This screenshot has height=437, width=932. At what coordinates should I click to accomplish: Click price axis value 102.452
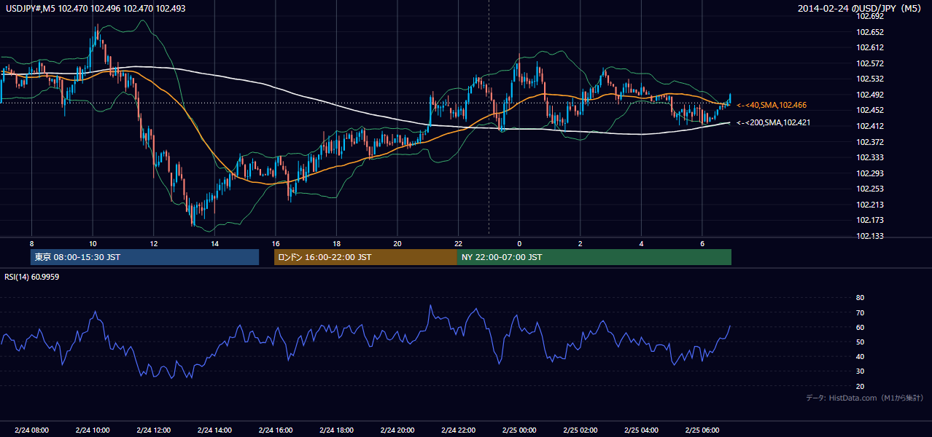click(x=869, y=110)
